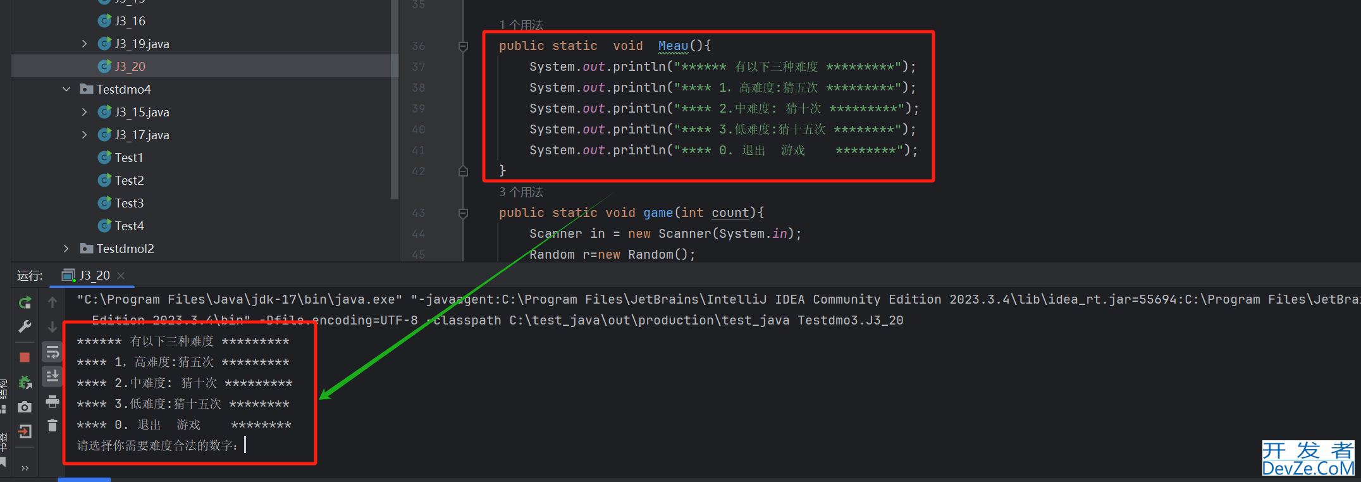Select the J3_20 run tab
Viewport: 1361px width, 482px height.
pos(93,275)
